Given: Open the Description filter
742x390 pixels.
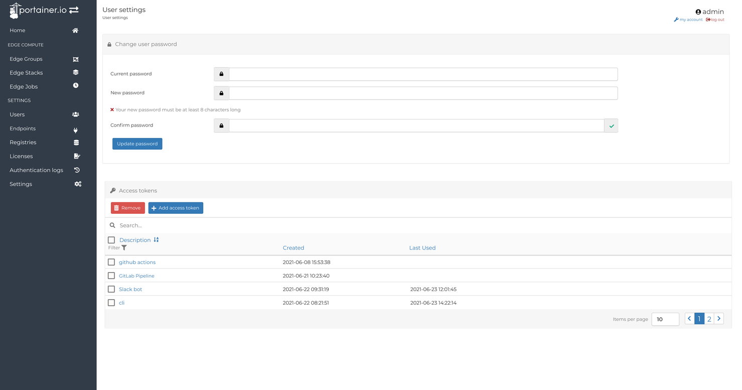Looking at the screenshot, I should (x=124, y=247).
